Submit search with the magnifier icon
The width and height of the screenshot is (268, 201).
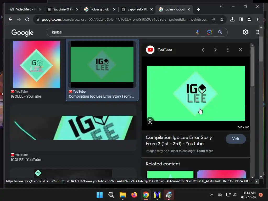(220, 32)
